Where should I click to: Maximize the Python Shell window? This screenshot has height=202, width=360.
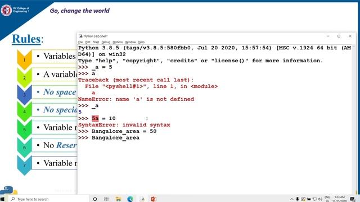(x=339, y=36)
